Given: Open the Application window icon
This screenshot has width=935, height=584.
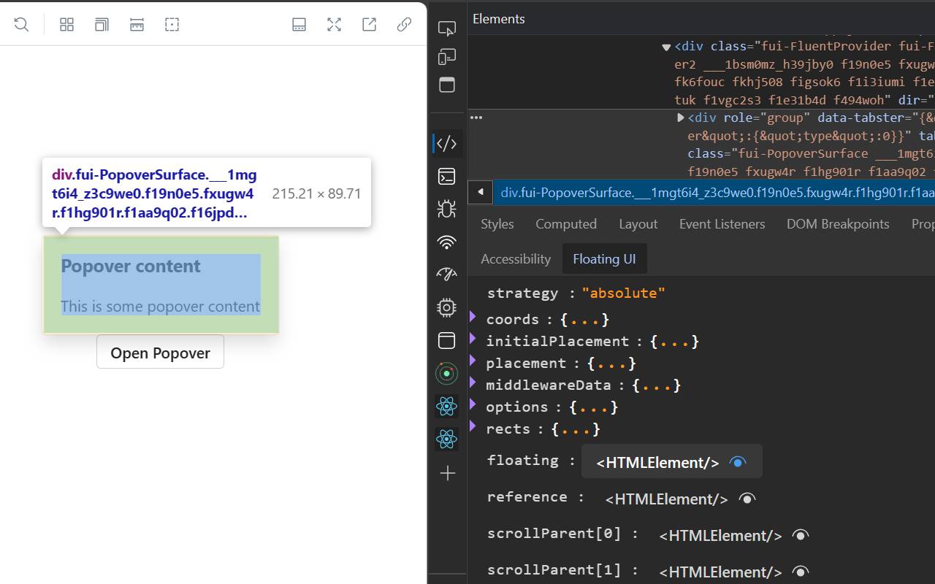Looking at the screenshot, I should pos(446,340).
